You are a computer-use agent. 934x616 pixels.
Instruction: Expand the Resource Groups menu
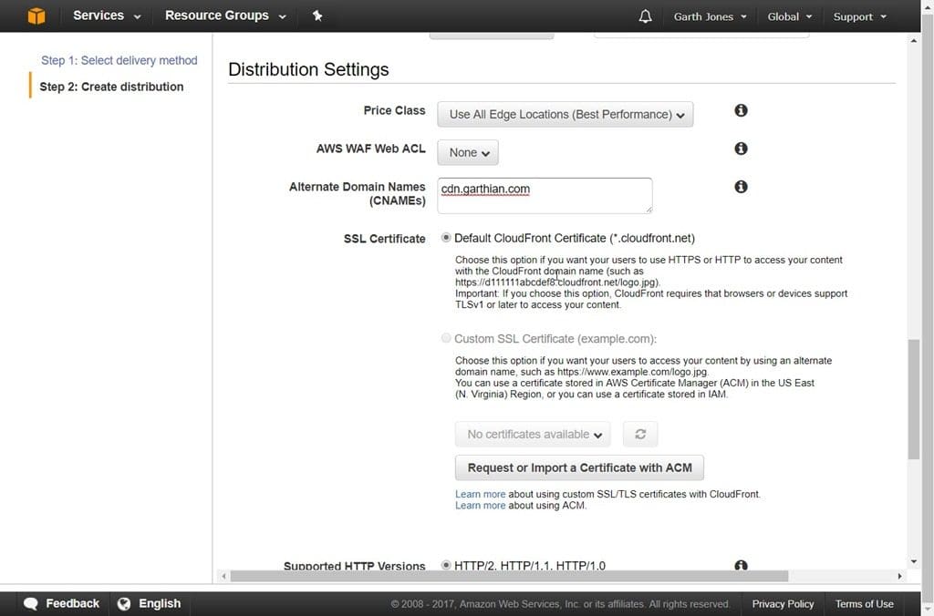(226, 15)
